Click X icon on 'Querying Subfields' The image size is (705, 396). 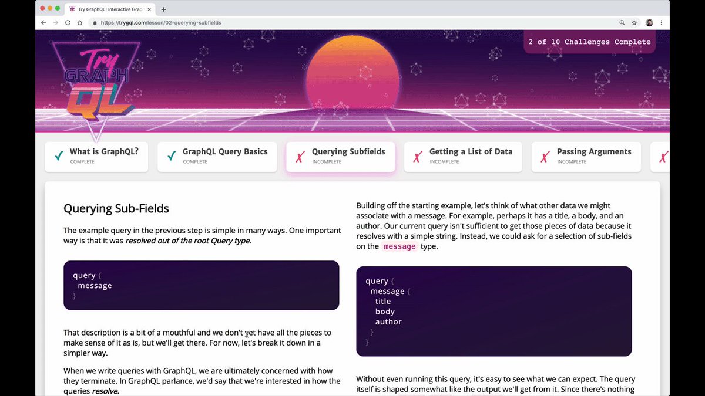click(x=300, y=157)
